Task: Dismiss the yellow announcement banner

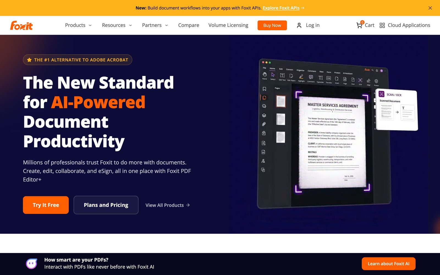Action: pyautogui.click(x=430, y=8)
